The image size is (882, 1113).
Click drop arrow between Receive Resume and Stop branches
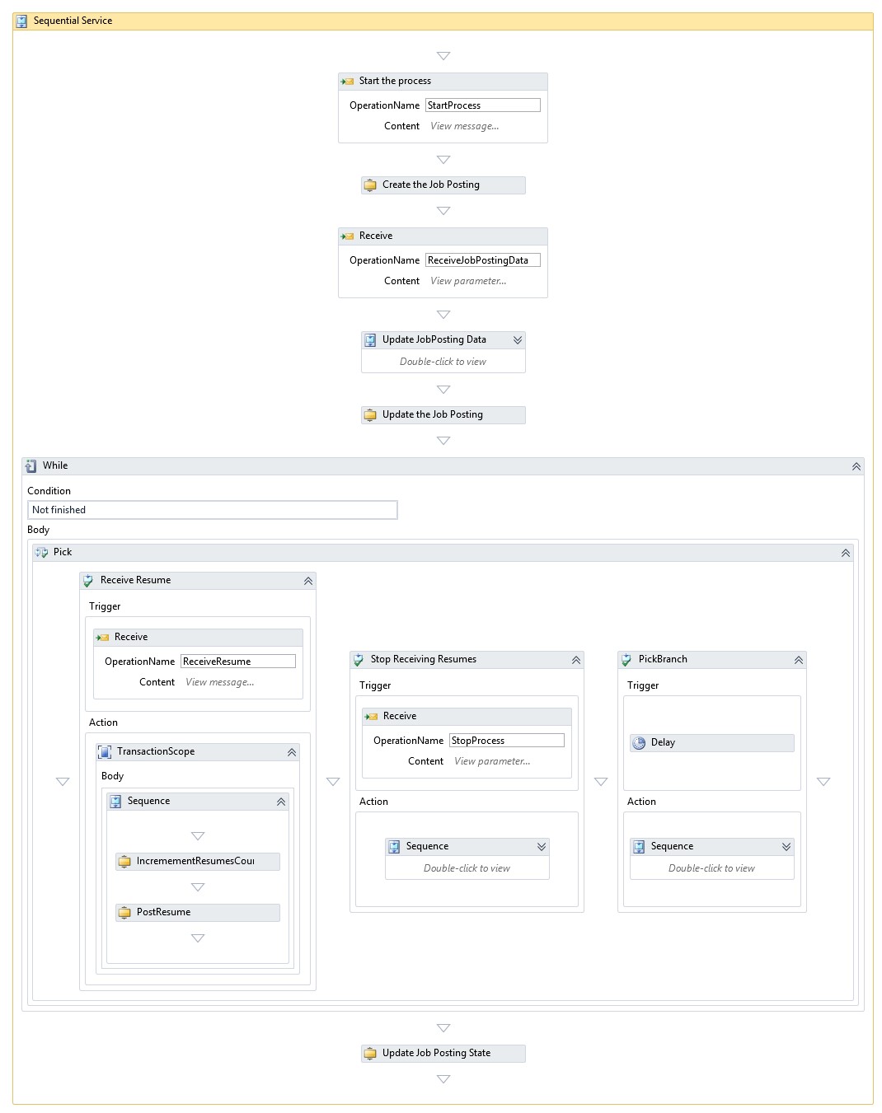click(x=333, y=782)
